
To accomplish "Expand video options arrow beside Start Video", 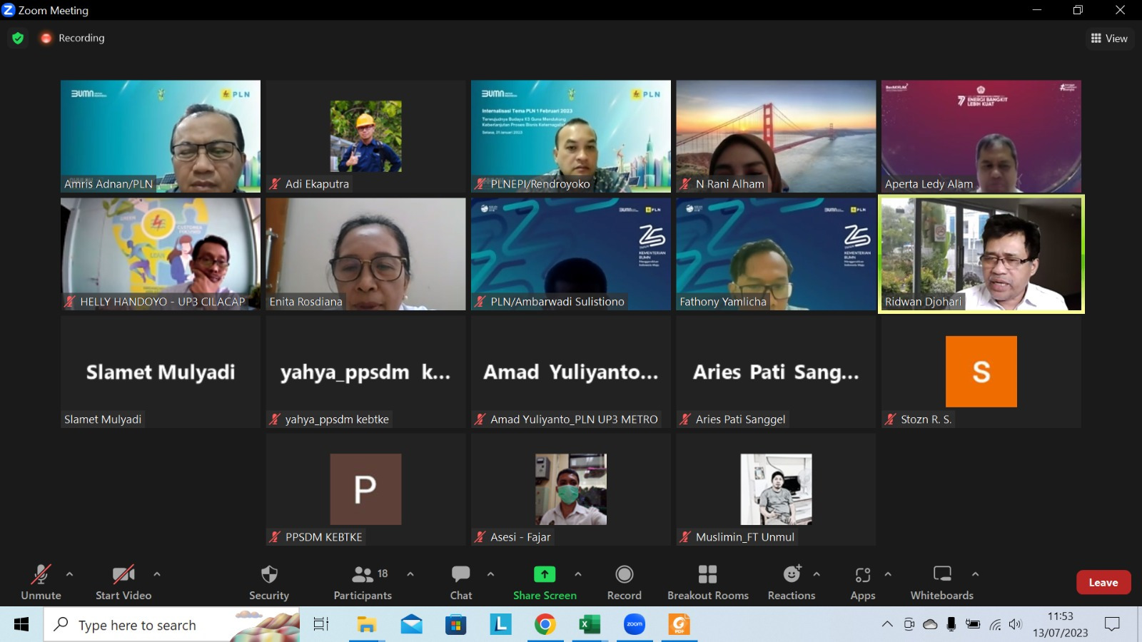I will [x=157, y=574].
